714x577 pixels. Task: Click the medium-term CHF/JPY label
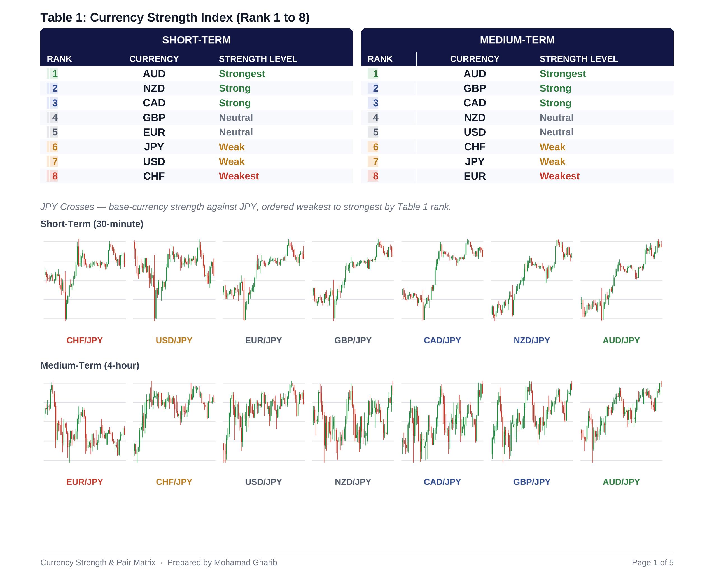174,482
